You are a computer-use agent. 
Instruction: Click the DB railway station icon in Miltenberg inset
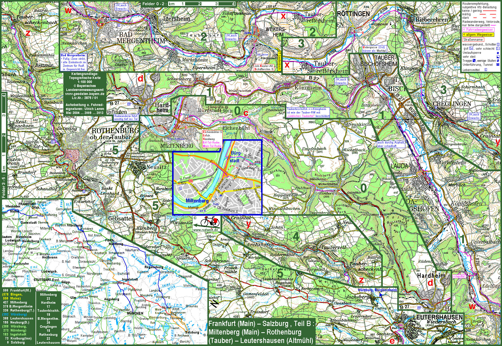tap(191, 181)
